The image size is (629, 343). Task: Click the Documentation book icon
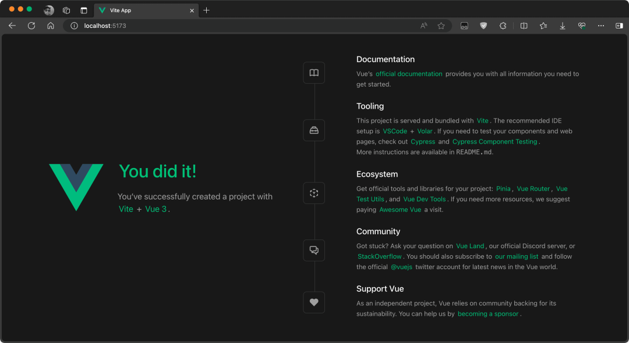click(314, 73)
